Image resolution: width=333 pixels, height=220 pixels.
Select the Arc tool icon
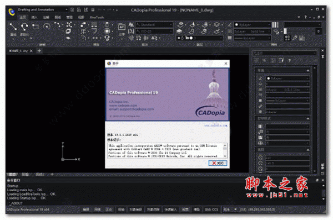57,25
